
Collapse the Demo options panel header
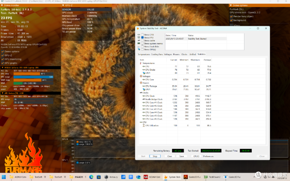[x=231, y=5]
